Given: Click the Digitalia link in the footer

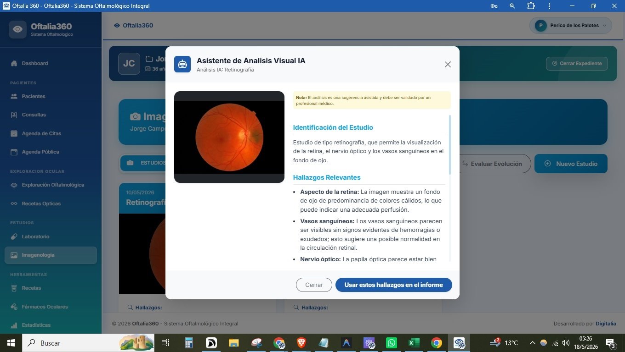Looking at the screenshot, I should coord(606,324).
